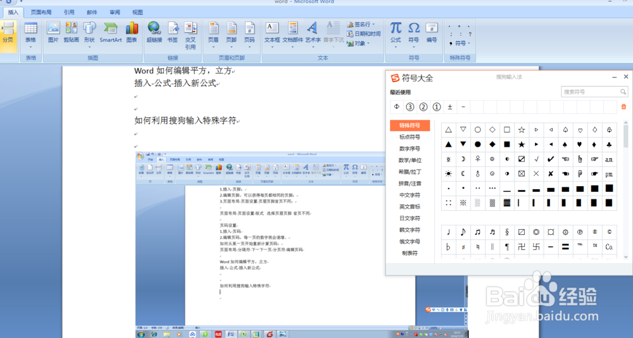Select 标点符号 category

coord(410,137)
